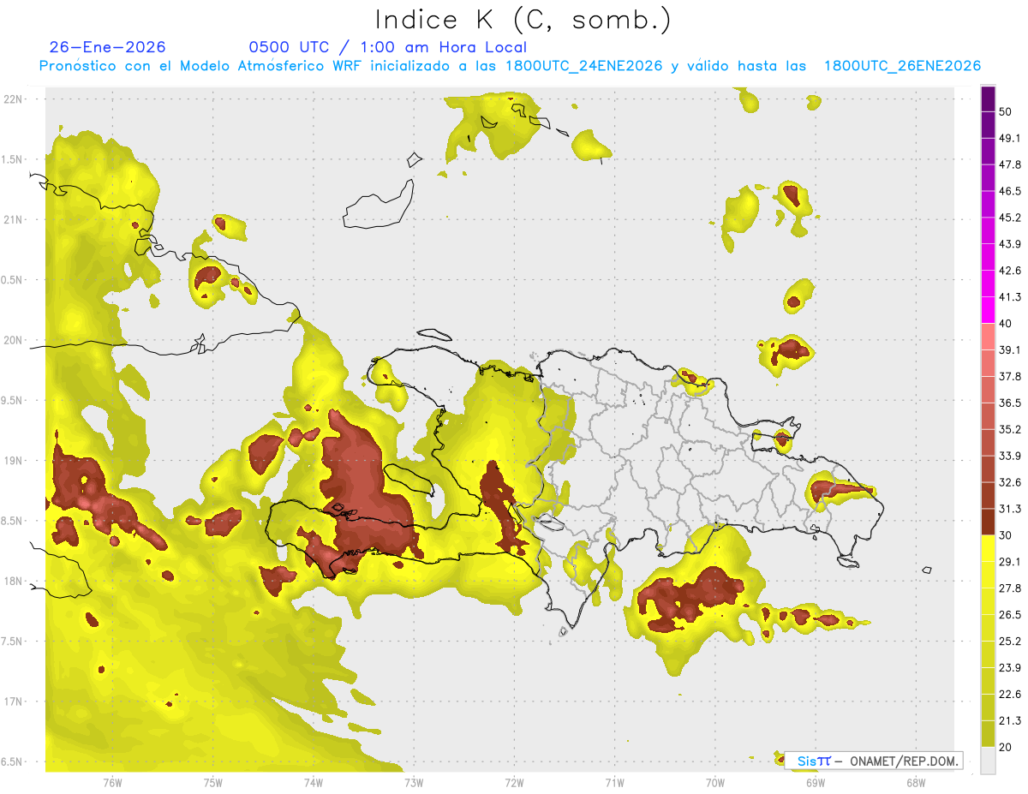Click the legend value "32.6"
1028x794 pixels.
[1010, 482]
